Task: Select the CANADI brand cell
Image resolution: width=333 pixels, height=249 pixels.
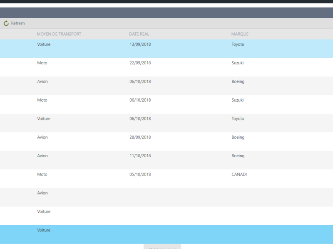Action: (239, 175)
